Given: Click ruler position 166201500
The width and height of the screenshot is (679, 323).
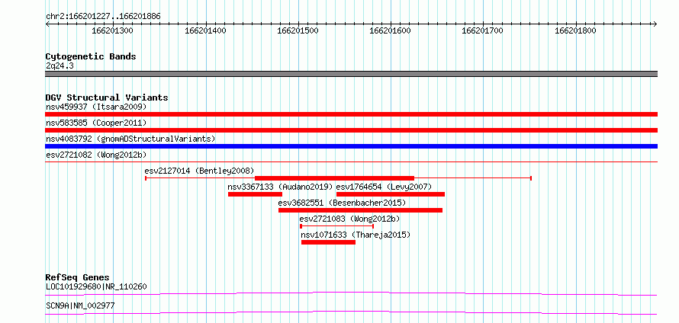Looking at the screenshot, I should coord(298,30).
